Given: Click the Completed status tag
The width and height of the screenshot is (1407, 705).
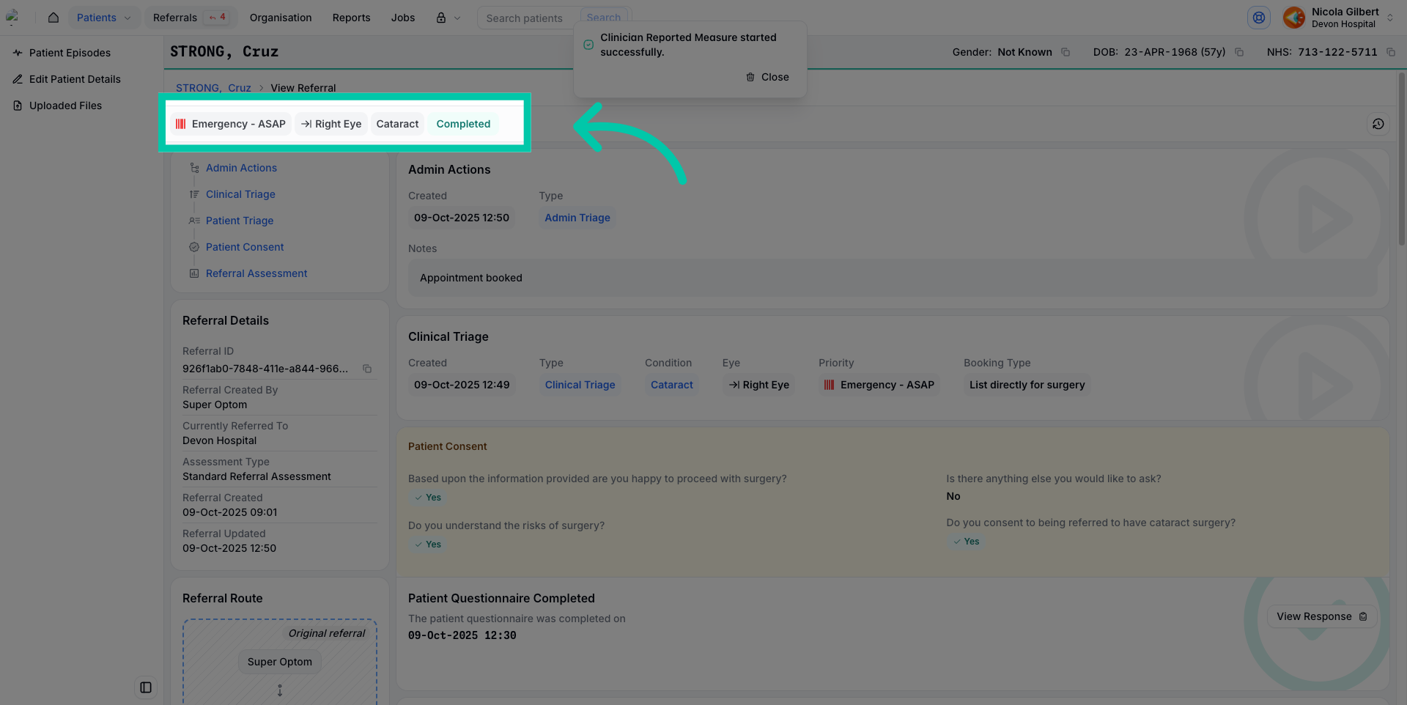Looking at the screenshot, I should [463, 124].
